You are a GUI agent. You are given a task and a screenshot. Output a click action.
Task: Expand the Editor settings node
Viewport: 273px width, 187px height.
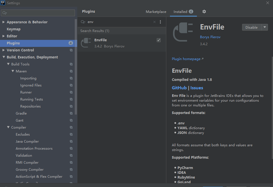[x=3, y=36]
